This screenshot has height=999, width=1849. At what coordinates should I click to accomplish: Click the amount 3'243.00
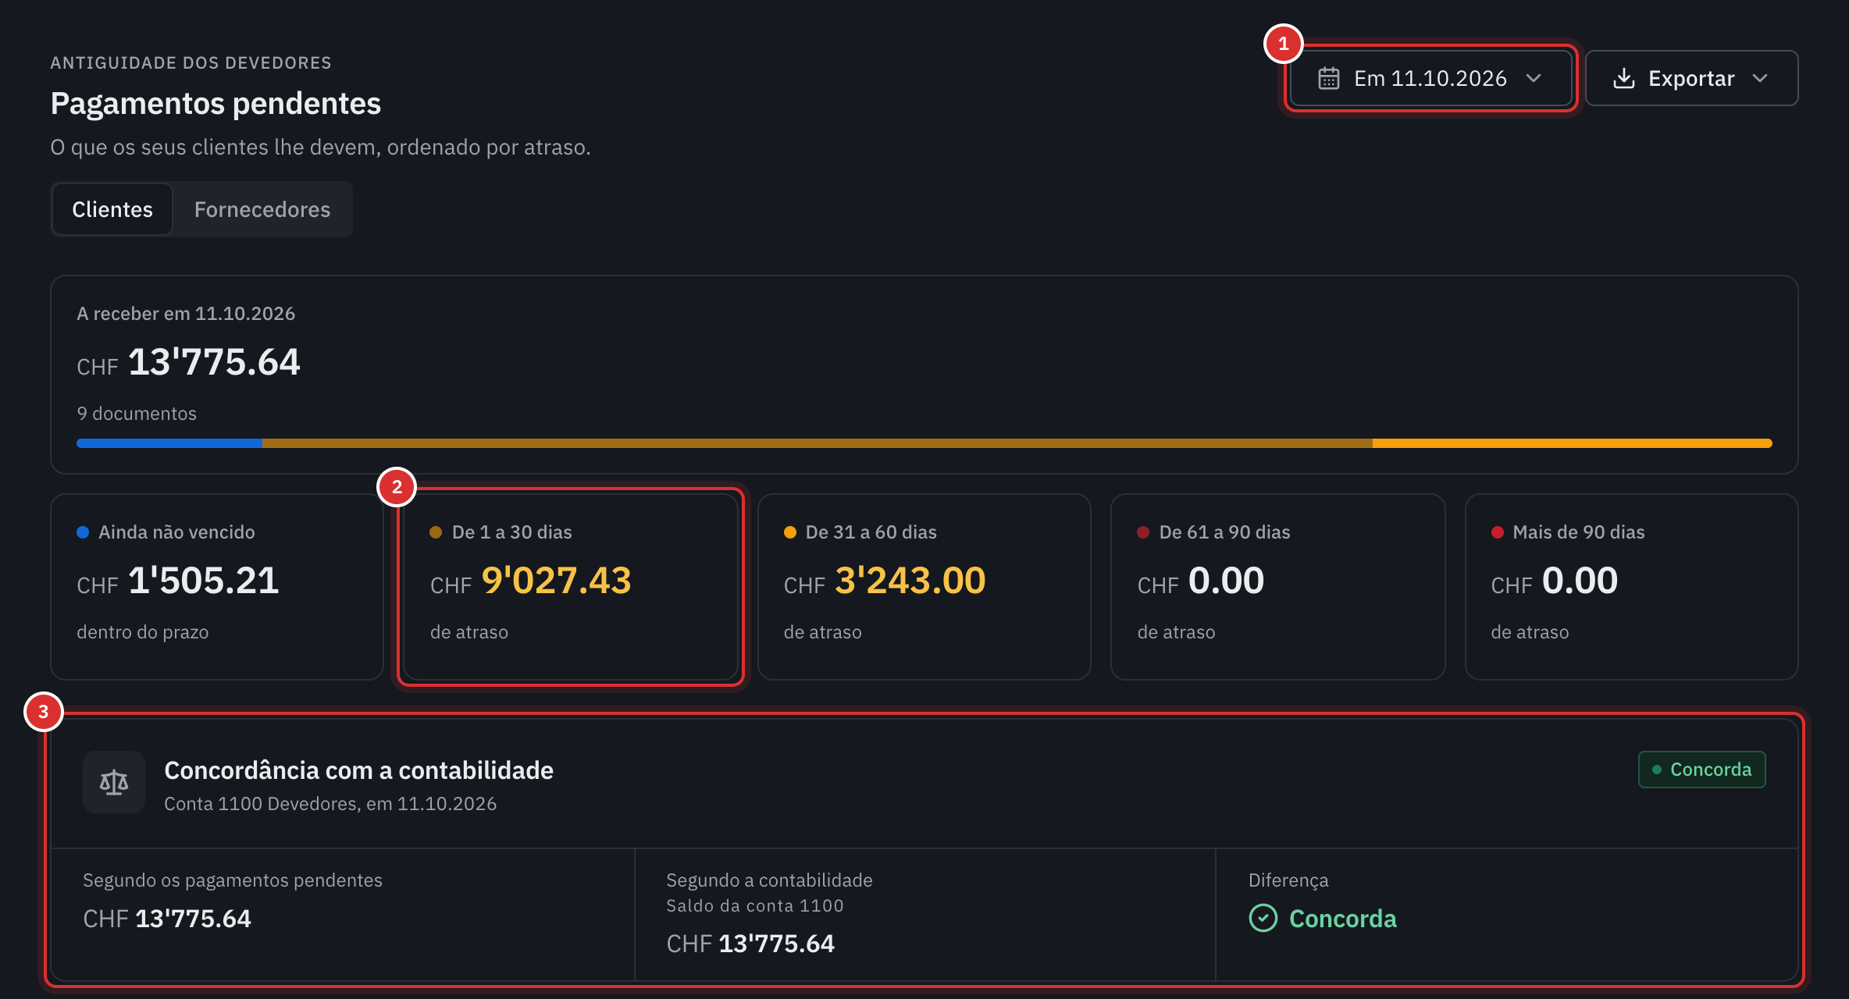[x=910, y=581]
